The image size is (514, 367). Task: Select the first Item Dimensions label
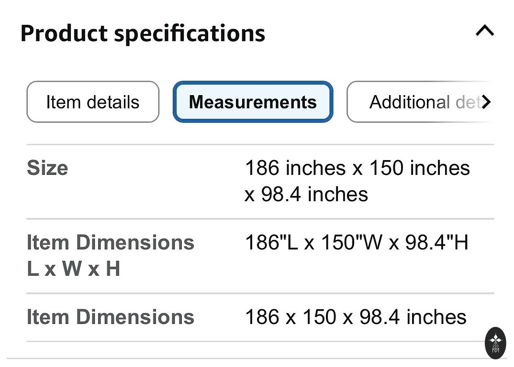pyautogui.click(x=111, y=243)
